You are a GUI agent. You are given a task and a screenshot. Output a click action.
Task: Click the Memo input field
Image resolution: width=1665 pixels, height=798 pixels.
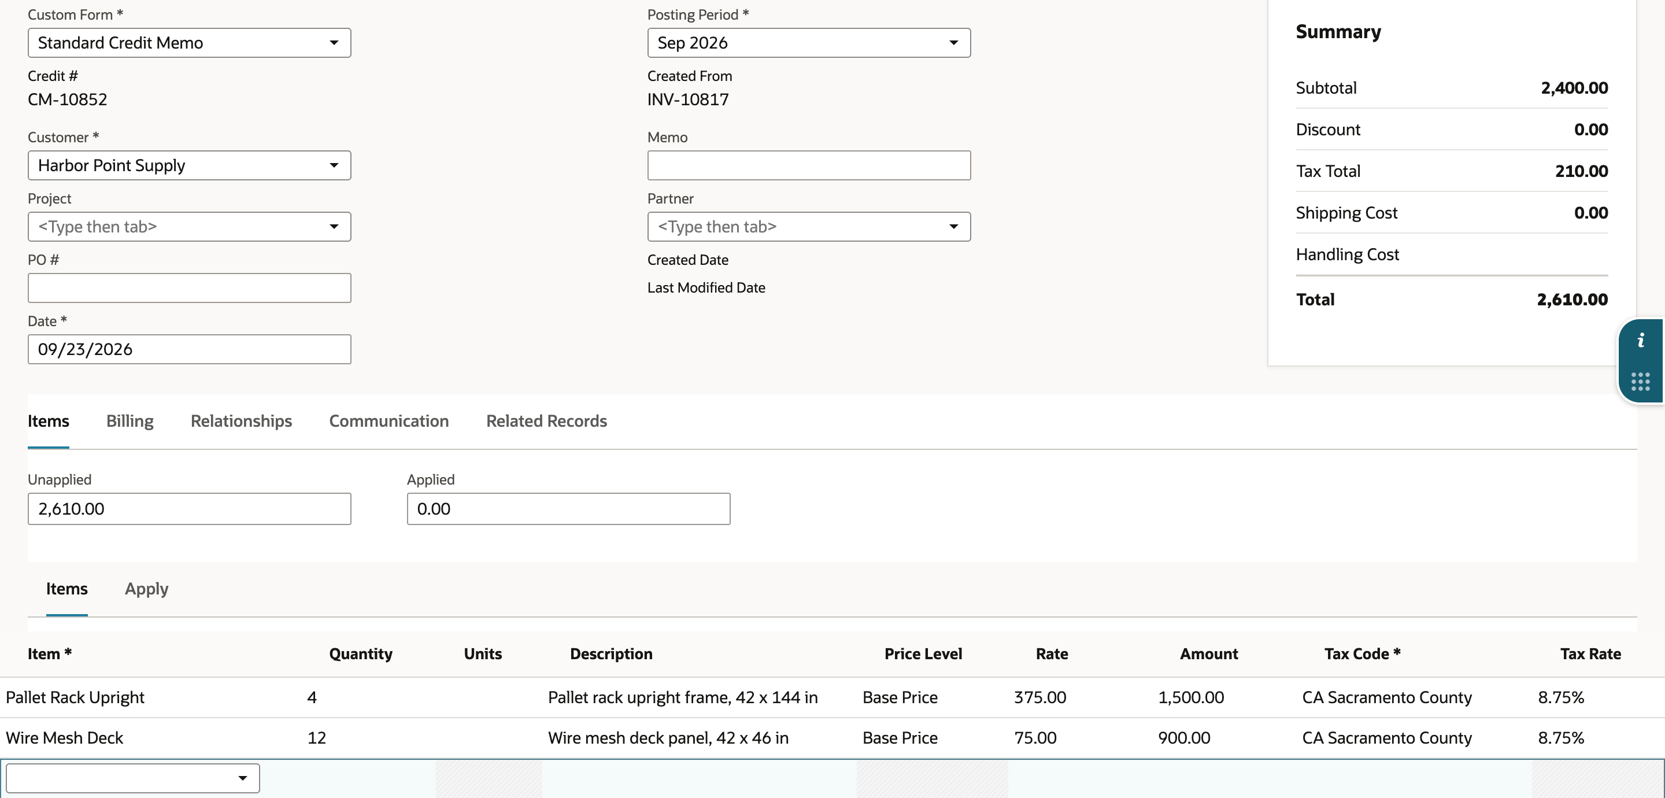(x=809, y=165)
